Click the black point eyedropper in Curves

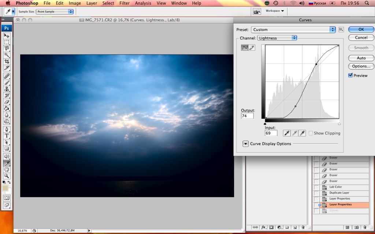tap(287, 133)
